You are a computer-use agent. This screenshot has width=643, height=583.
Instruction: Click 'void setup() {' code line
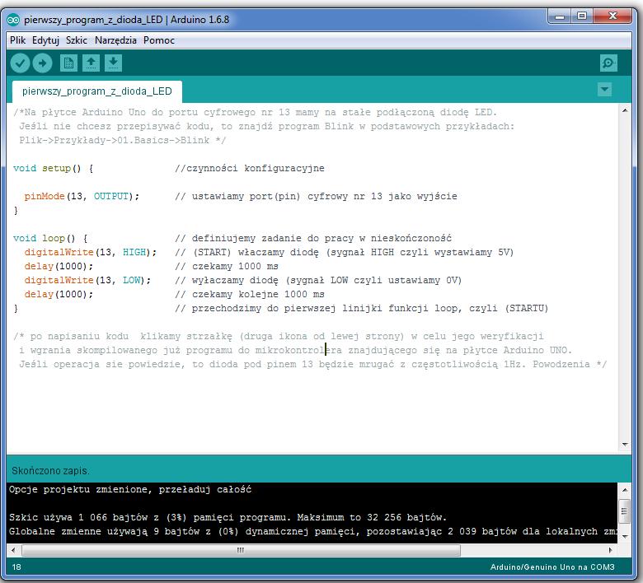point(53,168)
